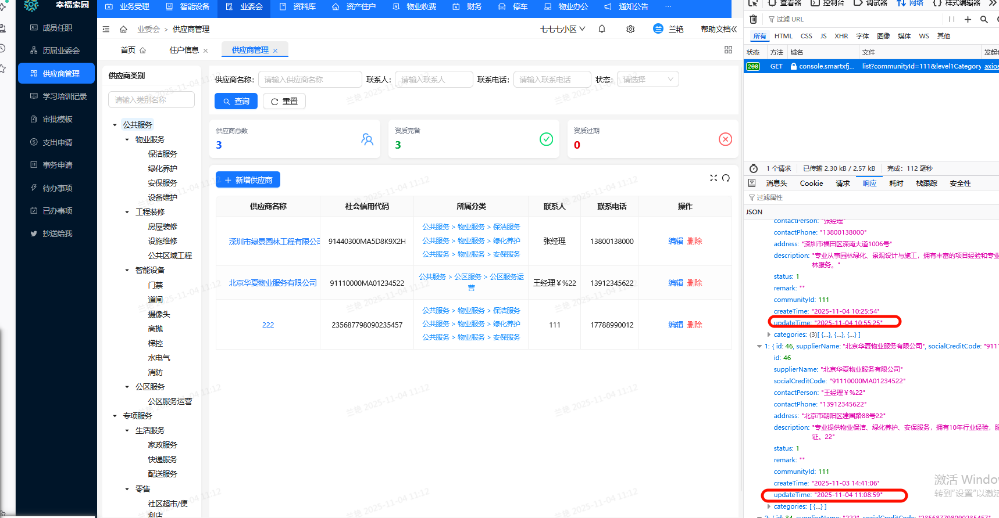Click the home breadcrumb icon
Viewport: 999px width, 518px height.
(123, 29)
